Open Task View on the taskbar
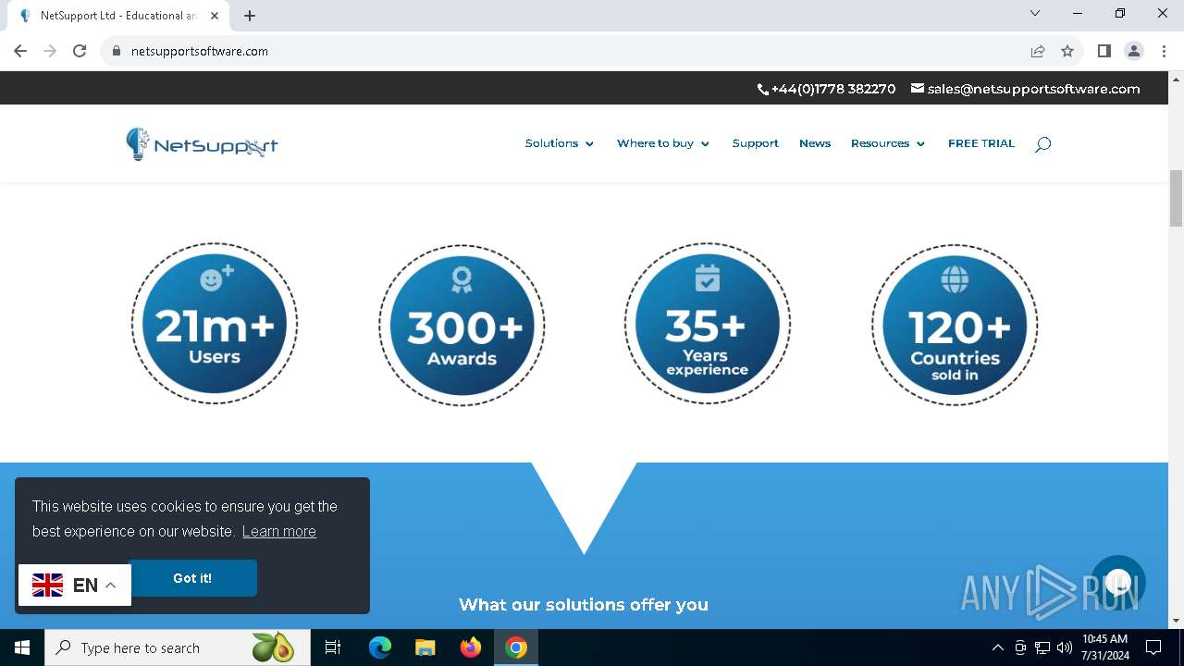The width and height of the screenshot is (1184, 666). tap(333, 647)
